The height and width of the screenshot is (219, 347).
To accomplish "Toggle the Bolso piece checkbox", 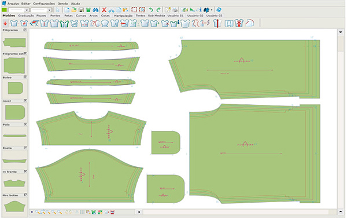I will pyautogui.click(x=25, y=77).
